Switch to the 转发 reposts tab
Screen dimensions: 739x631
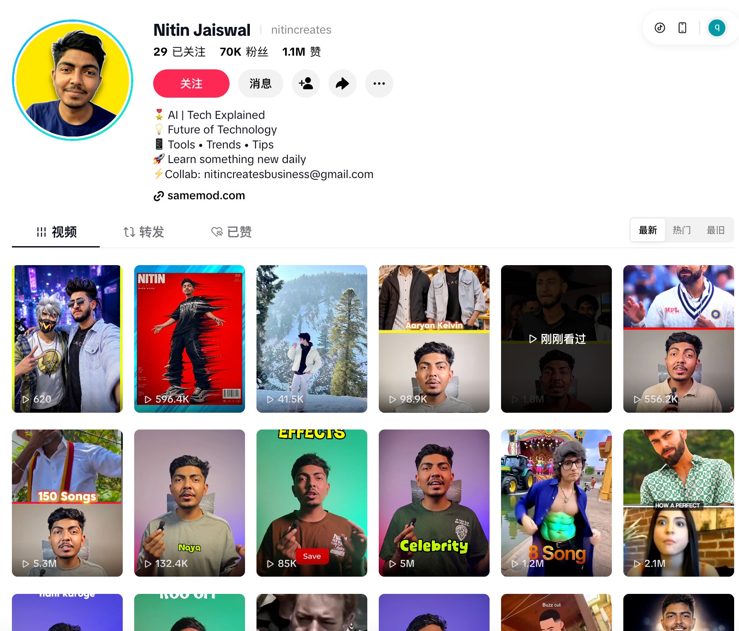coord(143,232)
